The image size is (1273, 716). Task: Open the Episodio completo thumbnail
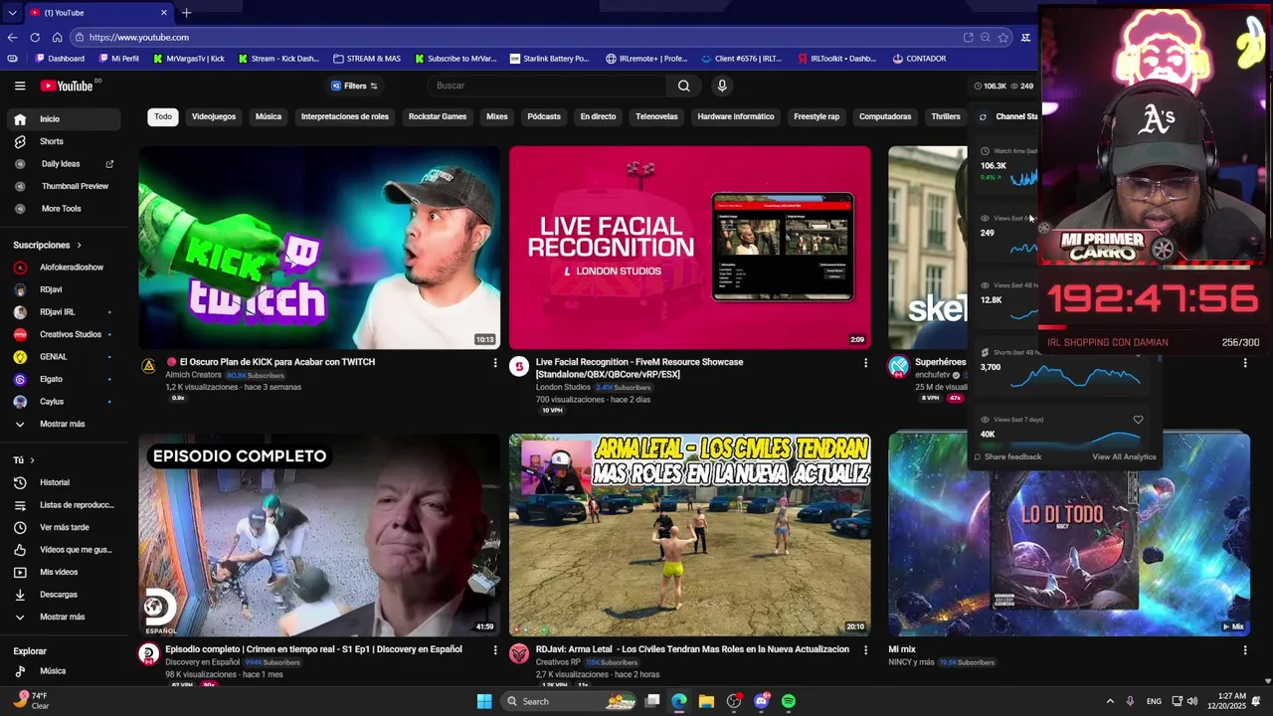click(x=319, y=535)
